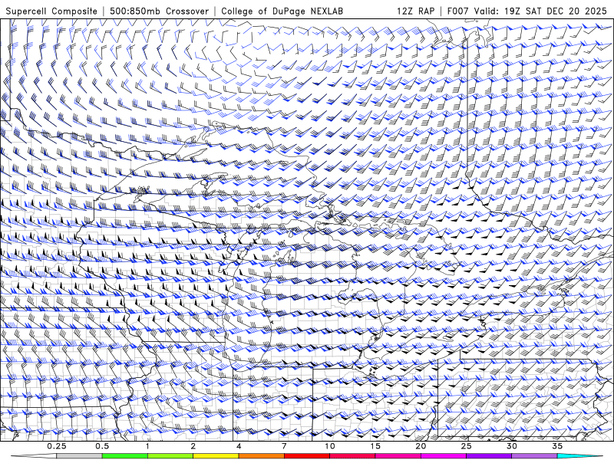Click the legend value "30"
This screenshot has width=614, height=460.
tap(511, 446)
